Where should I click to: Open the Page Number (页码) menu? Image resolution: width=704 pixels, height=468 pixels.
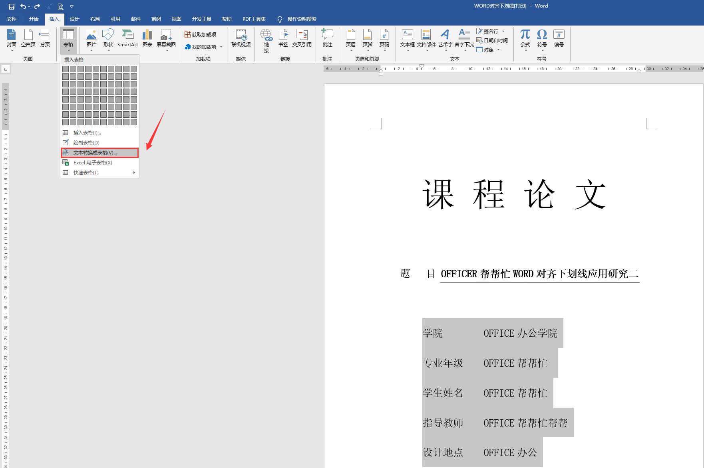384,40
